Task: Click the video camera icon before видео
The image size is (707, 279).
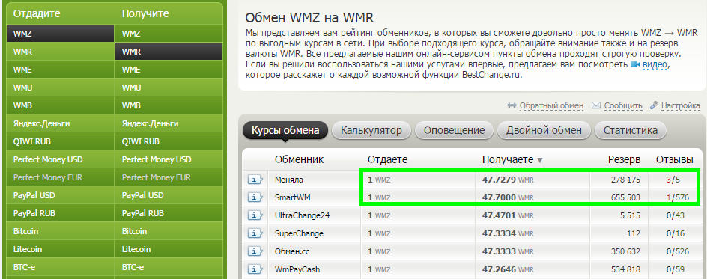Action: point(635,65)
